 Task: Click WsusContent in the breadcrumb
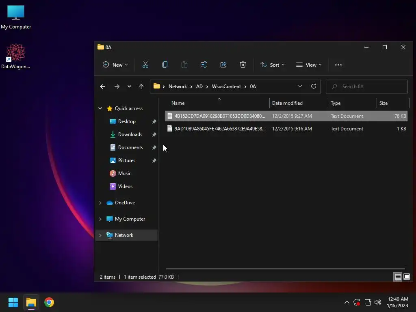(x=226, y=87)
